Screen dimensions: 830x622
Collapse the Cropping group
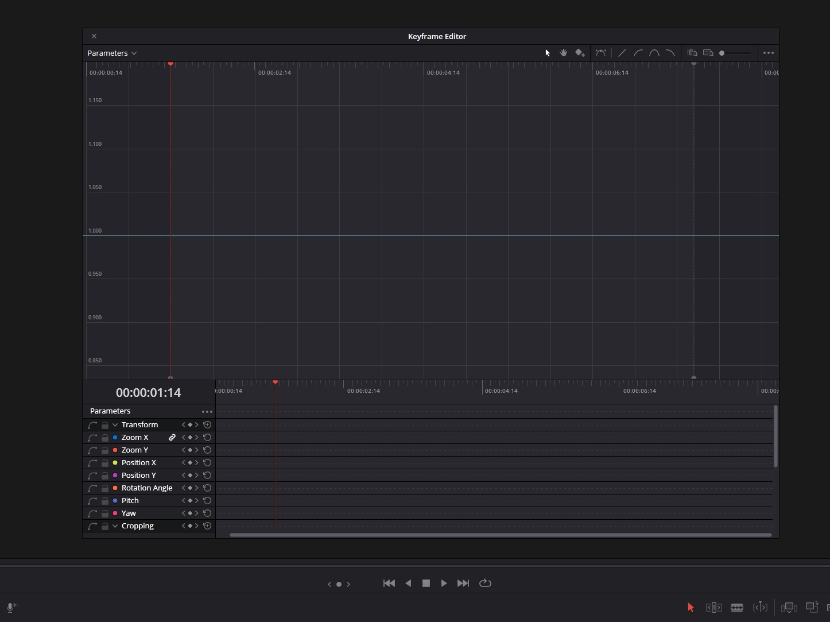click(115, 526)
